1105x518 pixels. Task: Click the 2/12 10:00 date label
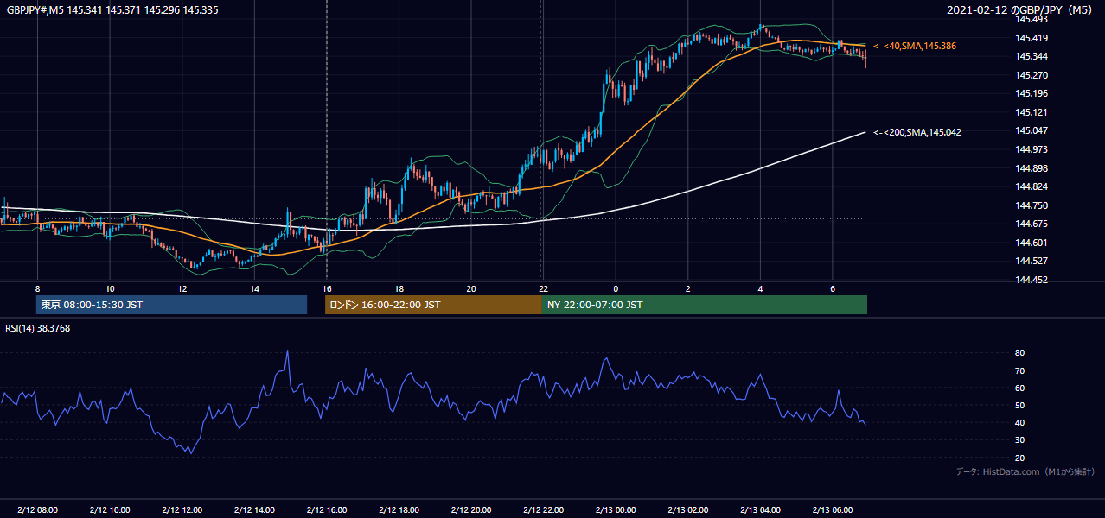(110, 510)
